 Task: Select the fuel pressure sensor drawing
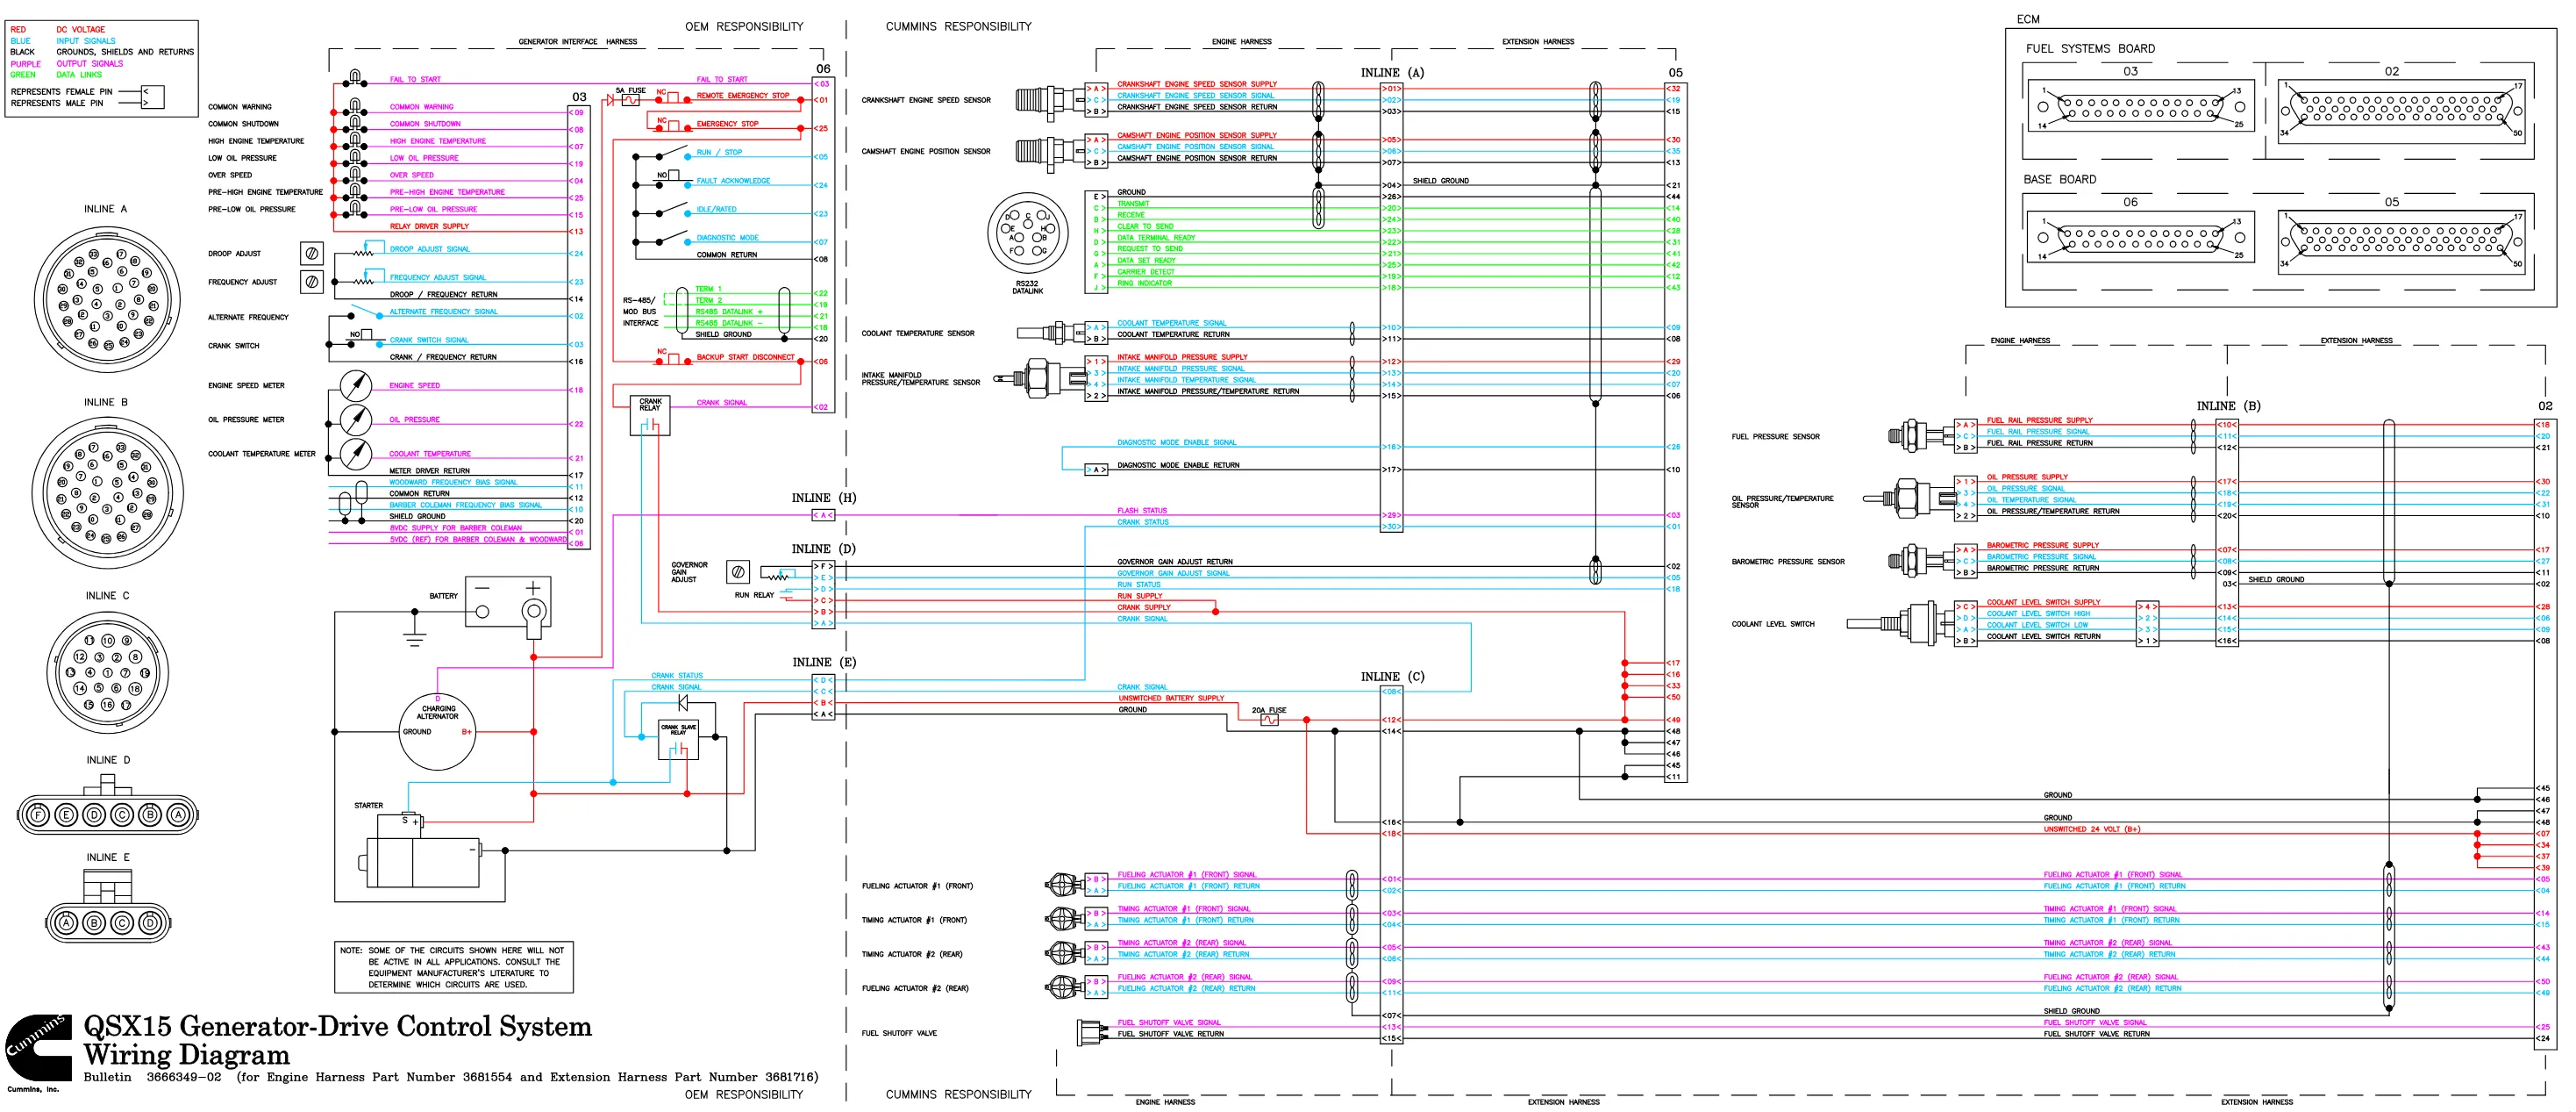[1920, 435]
